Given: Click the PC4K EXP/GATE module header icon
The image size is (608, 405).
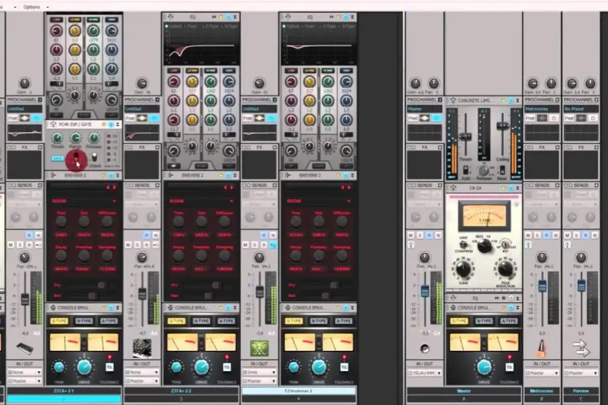Looking at the screenshot, I should [53, 124].
